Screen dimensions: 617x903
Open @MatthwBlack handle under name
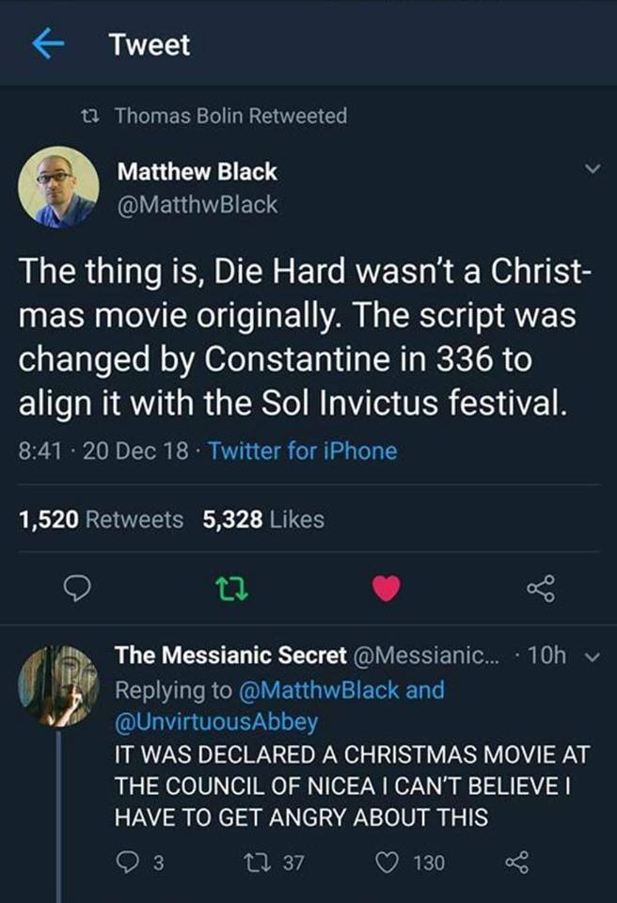pos(197,204)
